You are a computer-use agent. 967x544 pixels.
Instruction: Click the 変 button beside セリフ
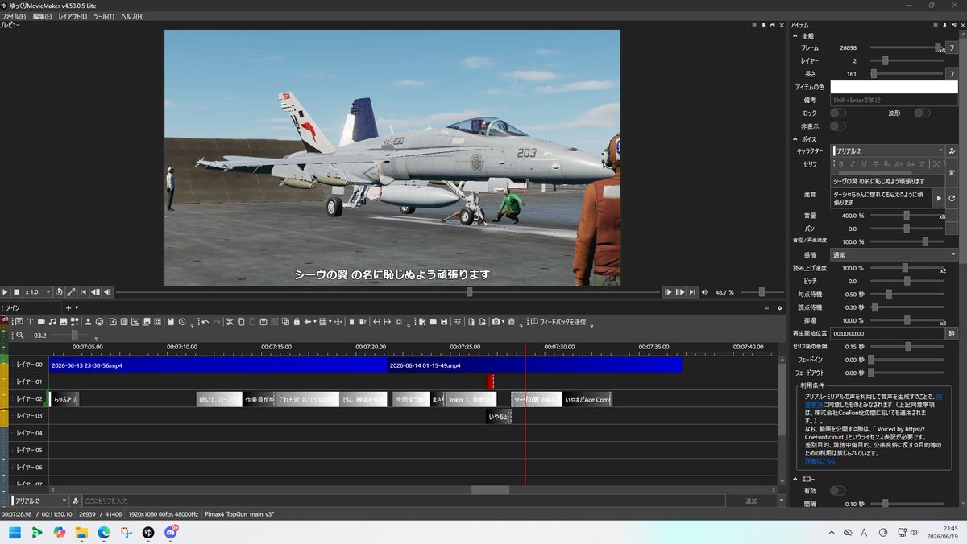(x=952, y=172)
